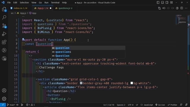Expand the App.js breadcrumb
The image size is (190, 107).
click(22, 13)
